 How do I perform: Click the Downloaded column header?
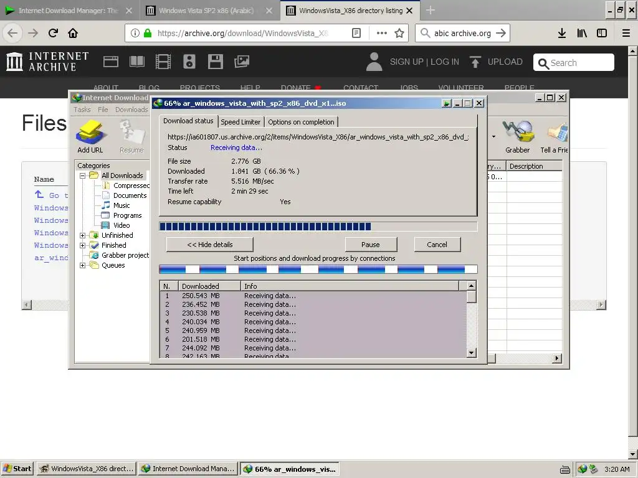[x=209, y=286]
